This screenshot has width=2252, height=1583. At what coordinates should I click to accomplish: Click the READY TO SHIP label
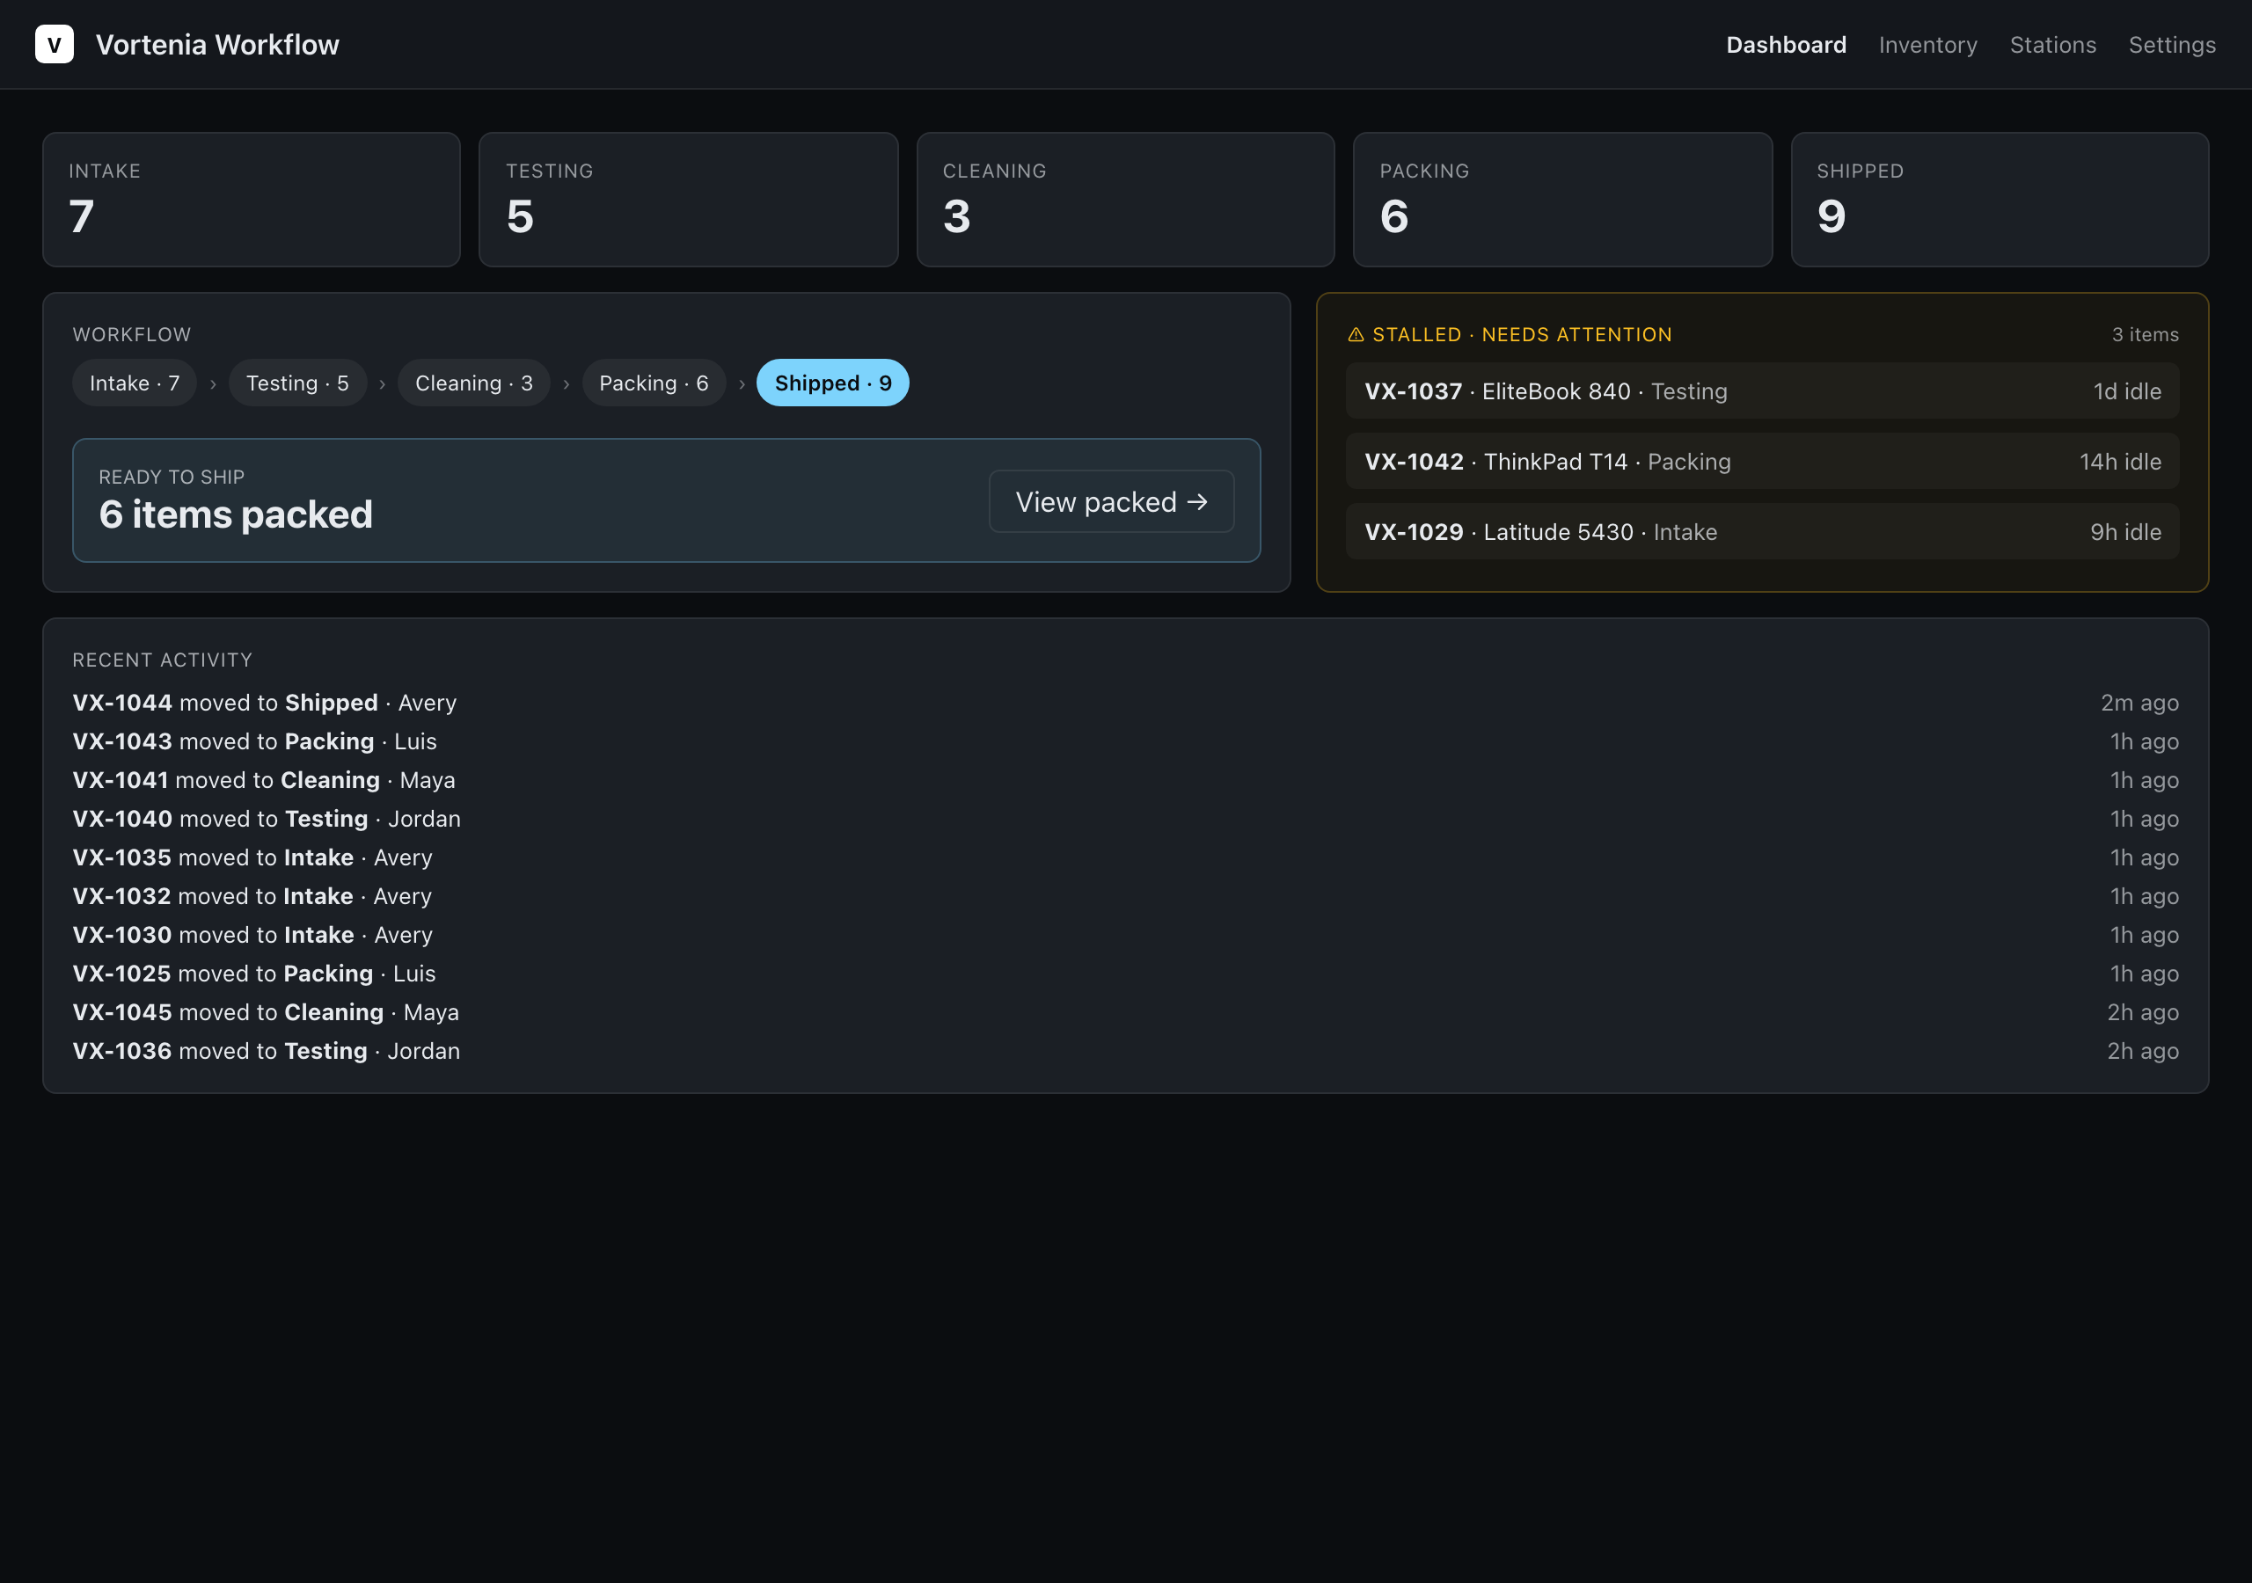click(x=172, y=477)
